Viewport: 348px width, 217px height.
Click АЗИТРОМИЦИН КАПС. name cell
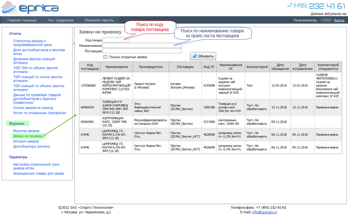coord(116,122)
